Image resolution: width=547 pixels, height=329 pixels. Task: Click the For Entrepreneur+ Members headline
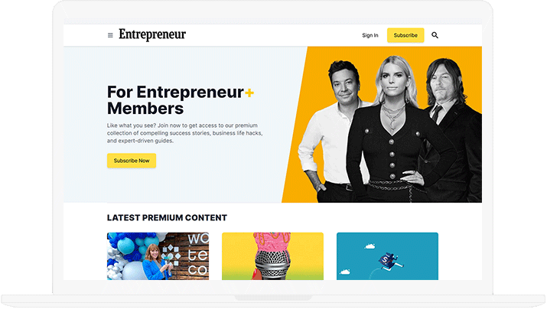point(181,100)
